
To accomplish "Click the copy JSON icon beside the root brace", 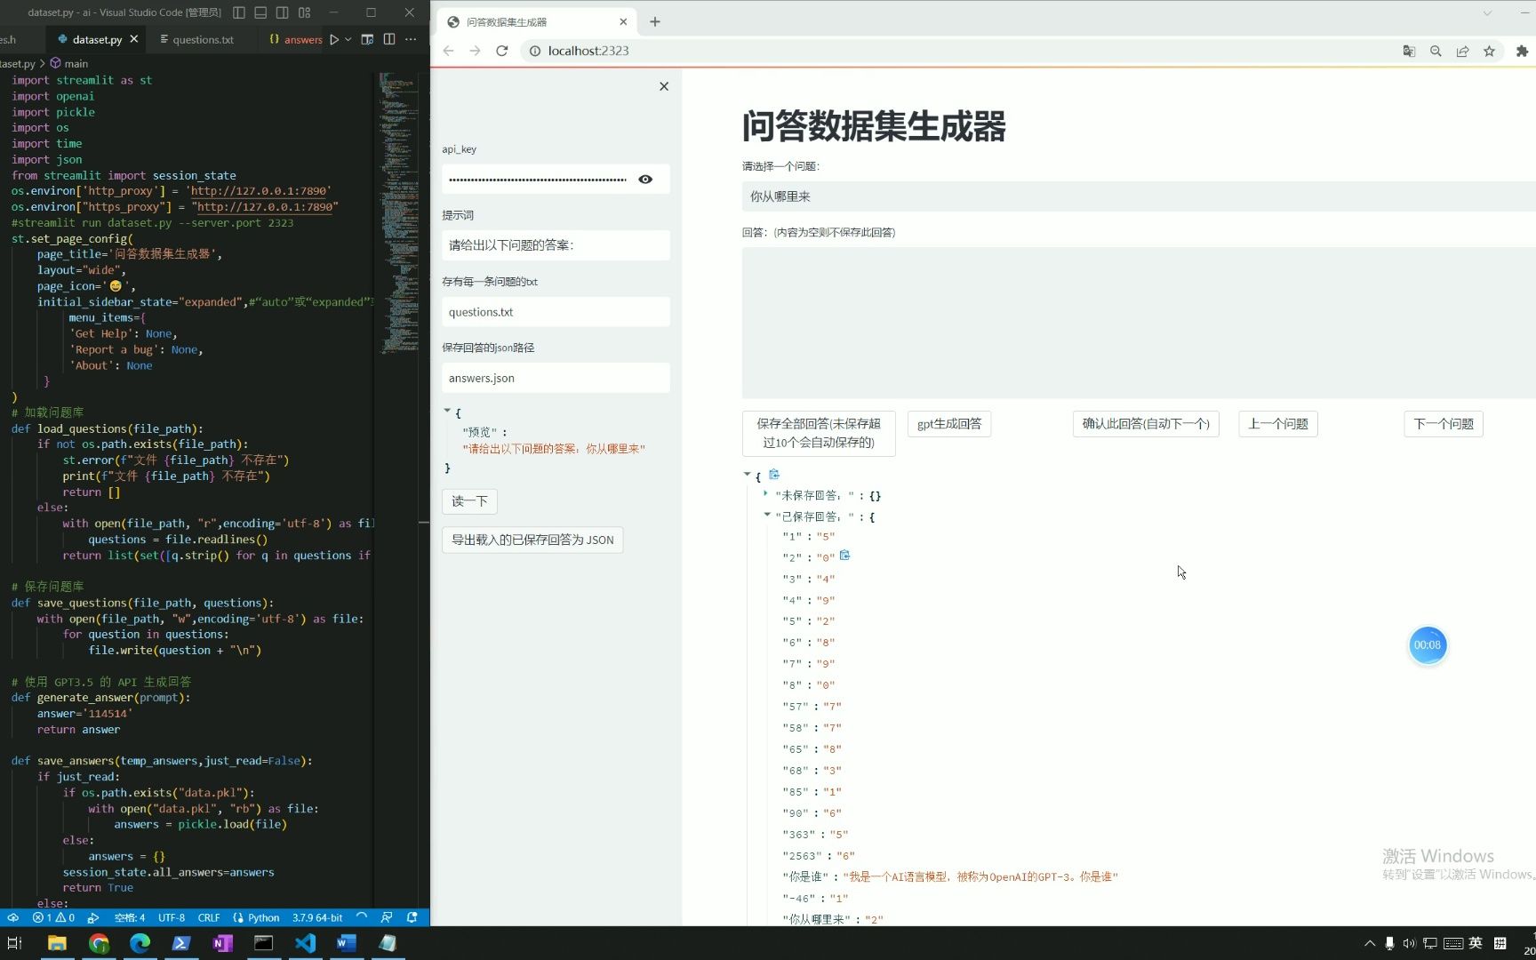I will click(773, 474).
